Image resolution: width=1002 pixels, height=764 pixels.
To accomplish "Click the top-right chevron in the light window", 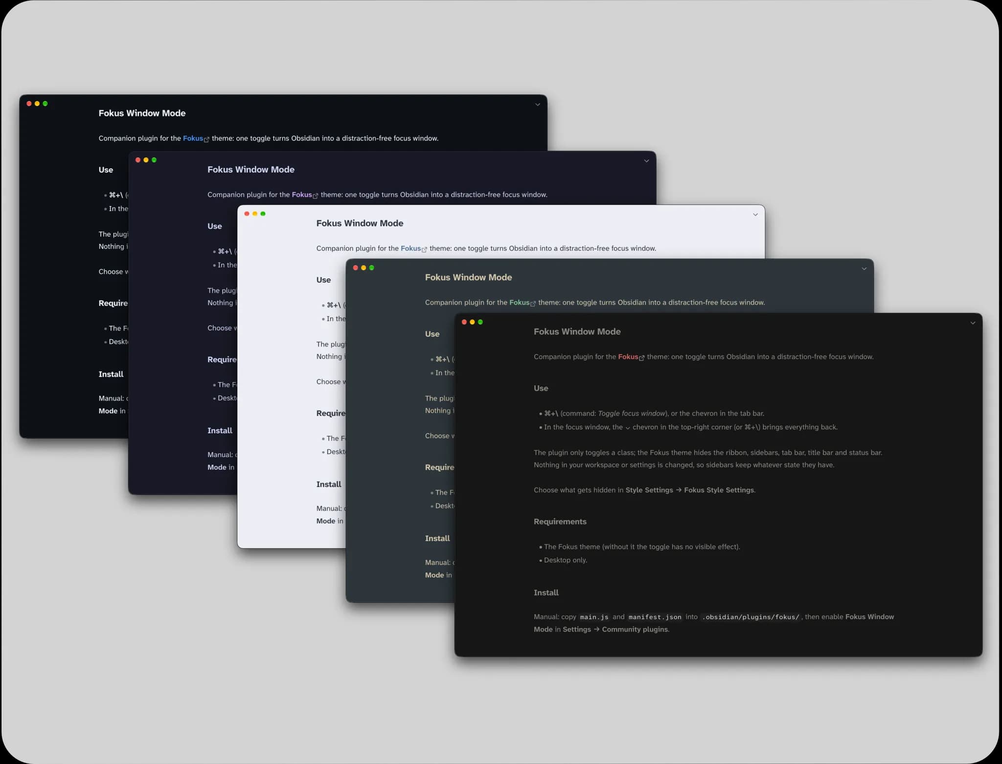I will click(x=755, y=215).
